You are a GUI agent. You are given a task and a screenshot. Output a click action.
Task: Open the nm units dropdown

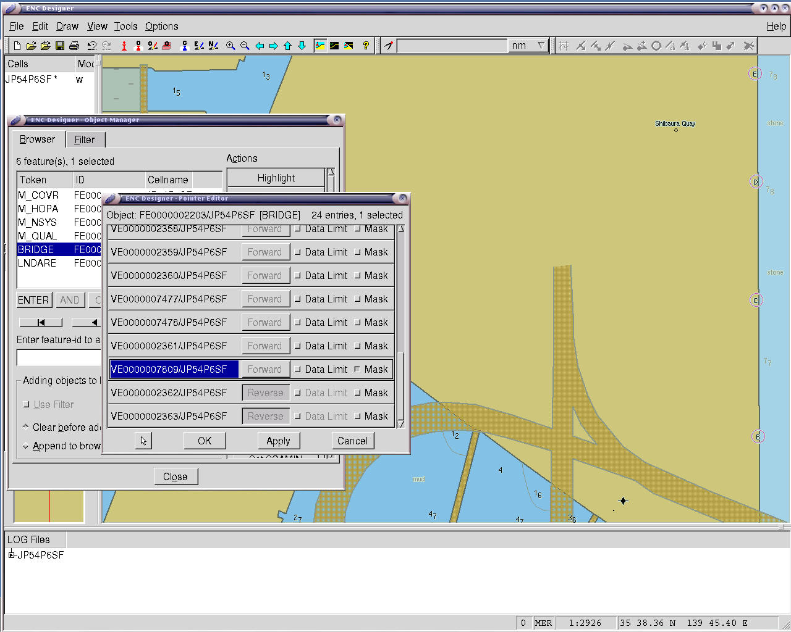tap(541, 46)
